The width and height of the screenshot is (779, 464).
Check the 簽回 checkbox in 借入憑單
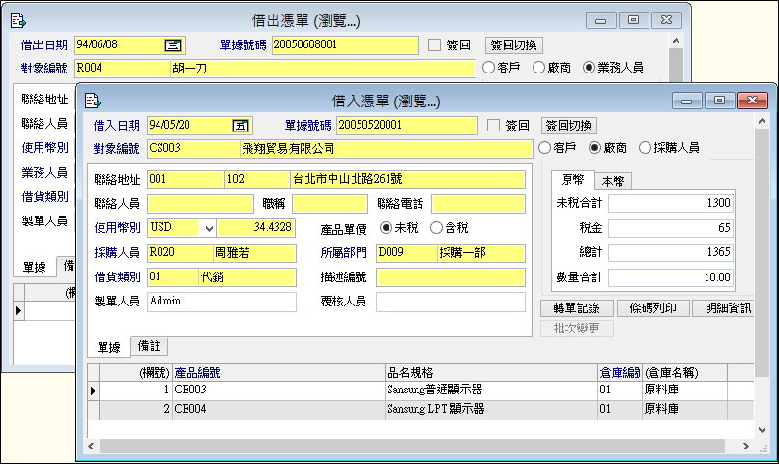coord(495,125)
